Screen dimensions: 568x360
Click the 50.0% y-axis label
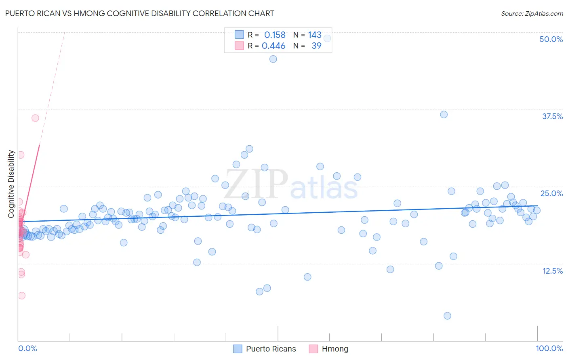coord(551,39)
